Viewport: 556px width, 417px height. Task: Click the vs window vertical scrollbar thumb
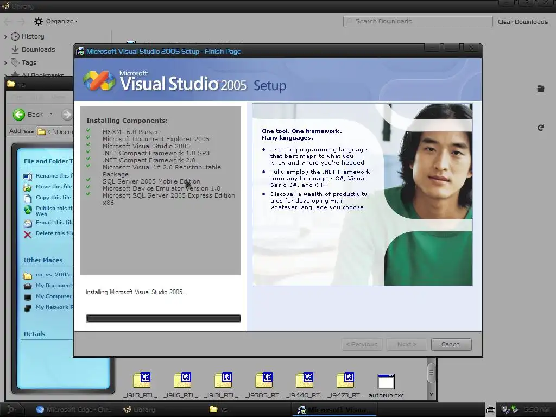point(431,372)
